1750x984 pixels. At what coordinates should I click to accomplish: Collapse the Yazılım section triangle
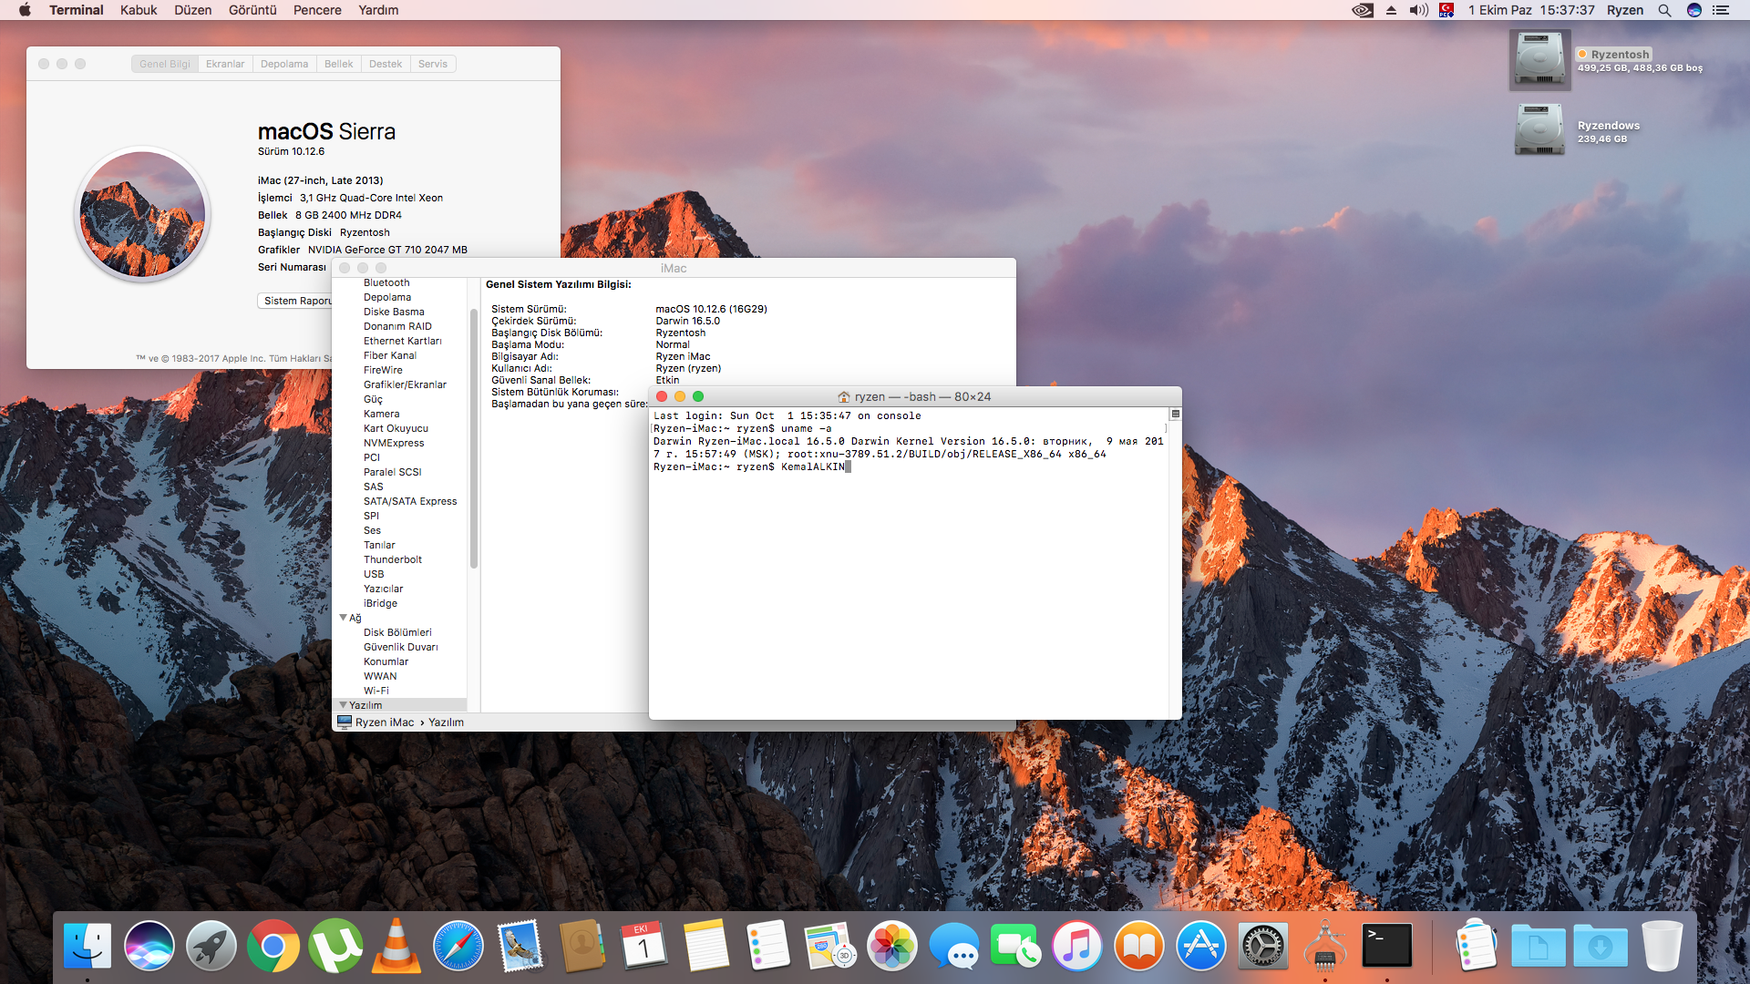pyautogui.click(x=343, y=704)
